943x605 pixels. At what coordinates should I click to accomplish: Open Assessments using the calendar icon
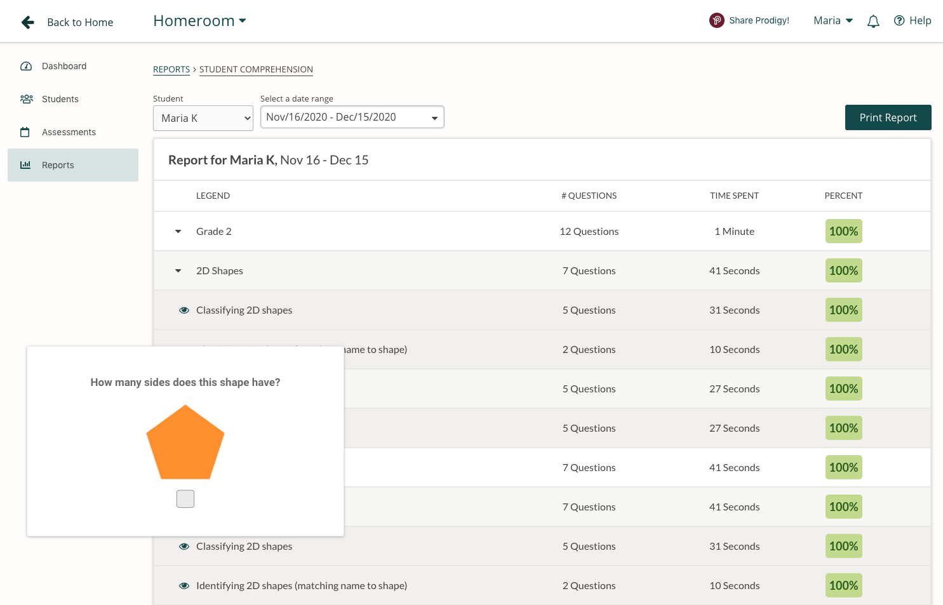coord(25,132)
